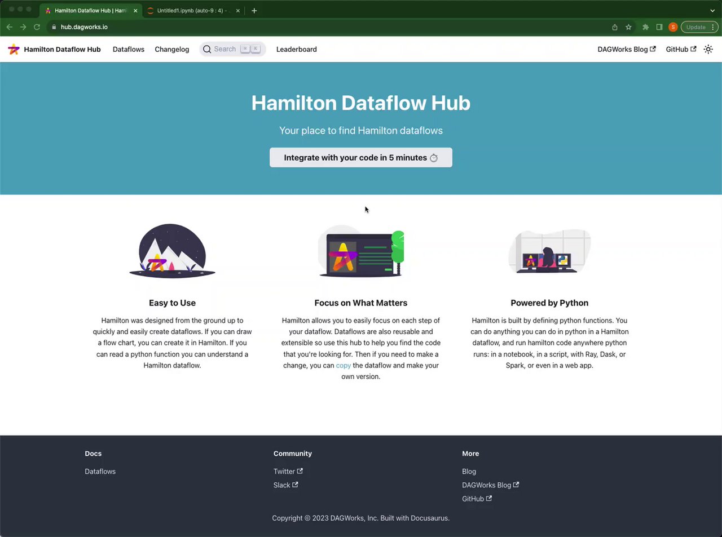The width and height of the screenshot is (722, 537).
Task: Open a new browser tab with plus
Action: (x=254, y=11)
